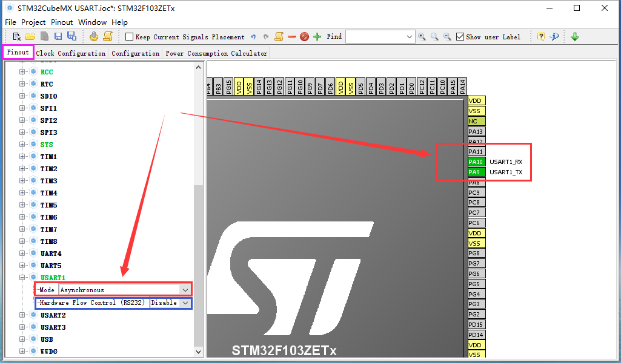
Task: Undo the last pinout change
Action: [253, 37]
